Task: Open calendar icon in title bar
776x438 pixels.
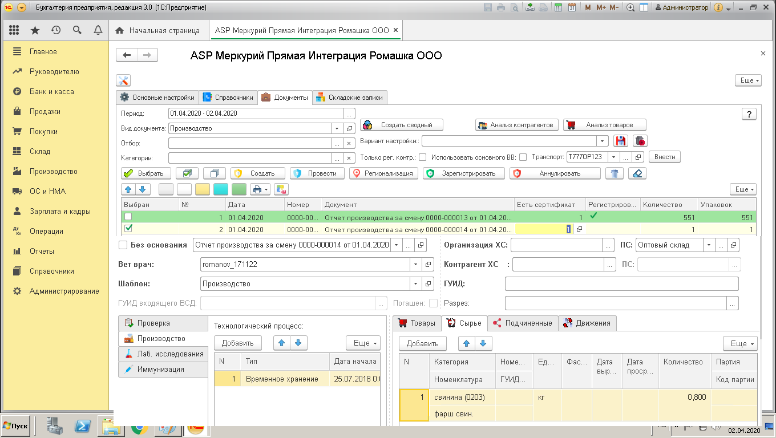Action: coord(571,8)
